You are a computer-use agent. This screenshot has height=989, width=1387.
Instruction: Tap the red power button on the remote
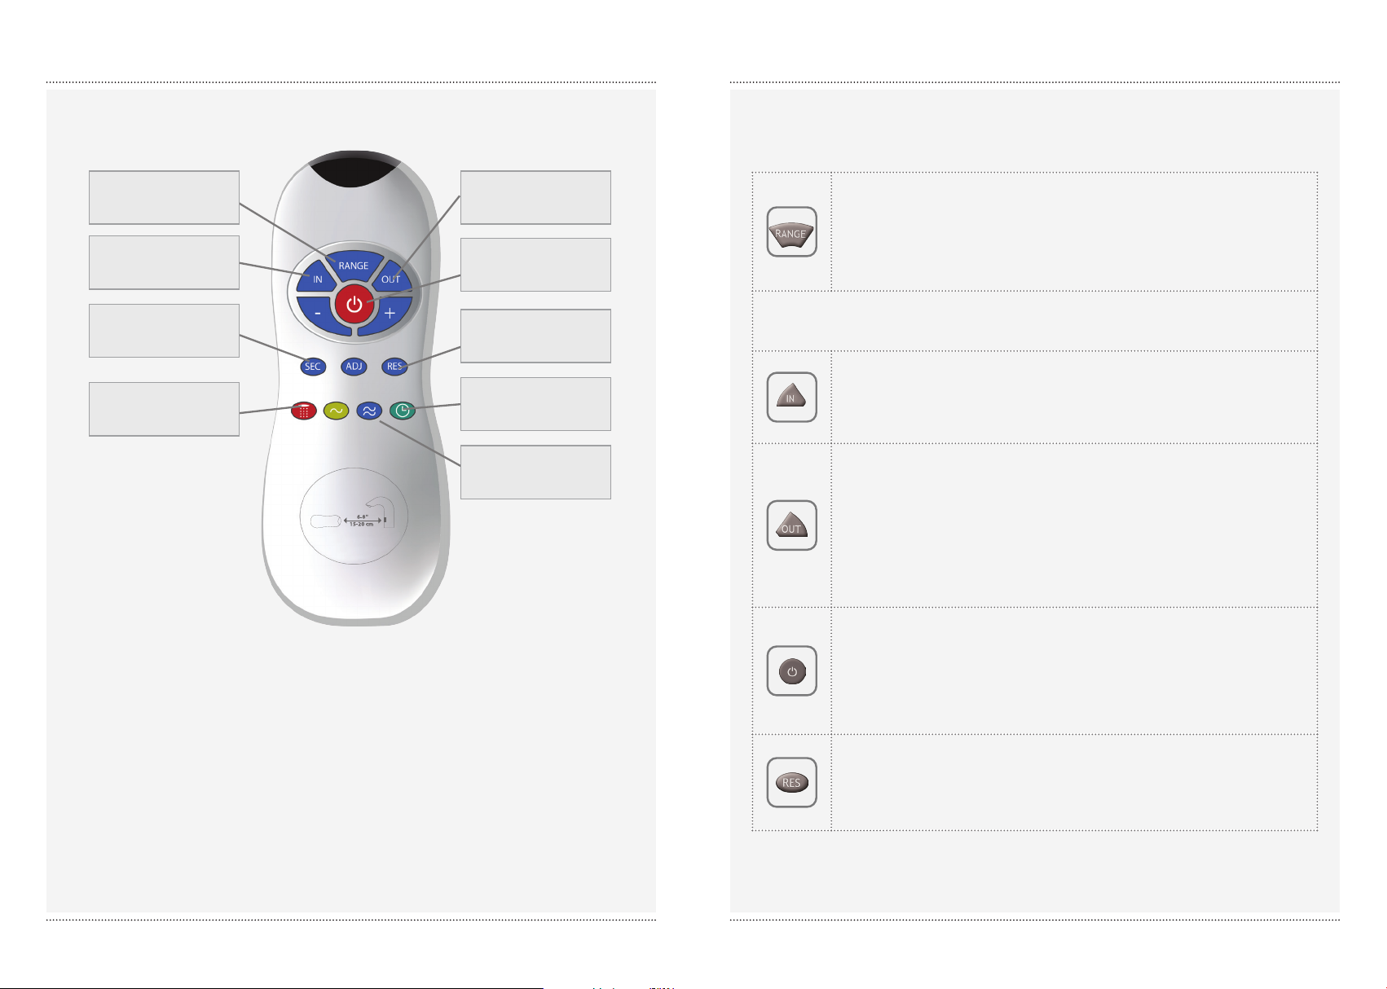[354, 305]
